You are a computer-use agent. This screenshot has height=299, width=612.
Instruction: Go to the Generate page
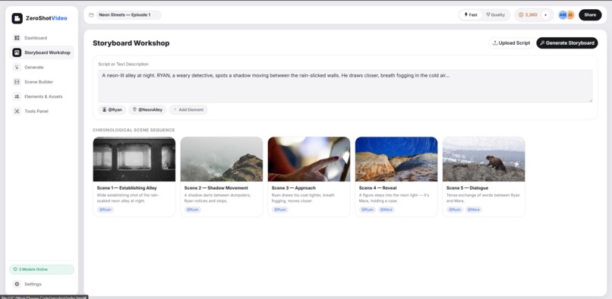click(41, 67)
